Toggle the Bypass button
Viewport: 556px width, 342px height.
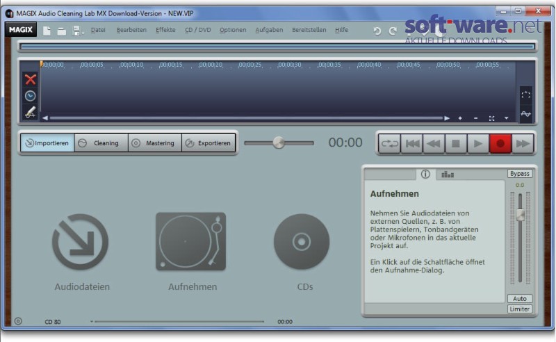pyautogui.click(x=519, y=174)
